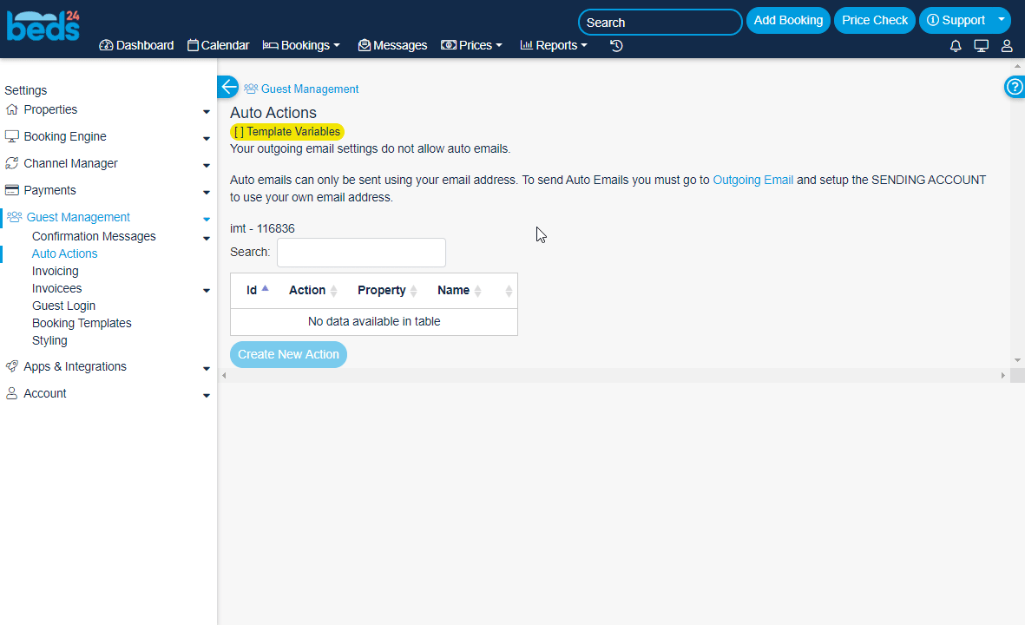Sort table by Property column
The height and width of the screenshot is (625, 1025).
tap(386, 290)
